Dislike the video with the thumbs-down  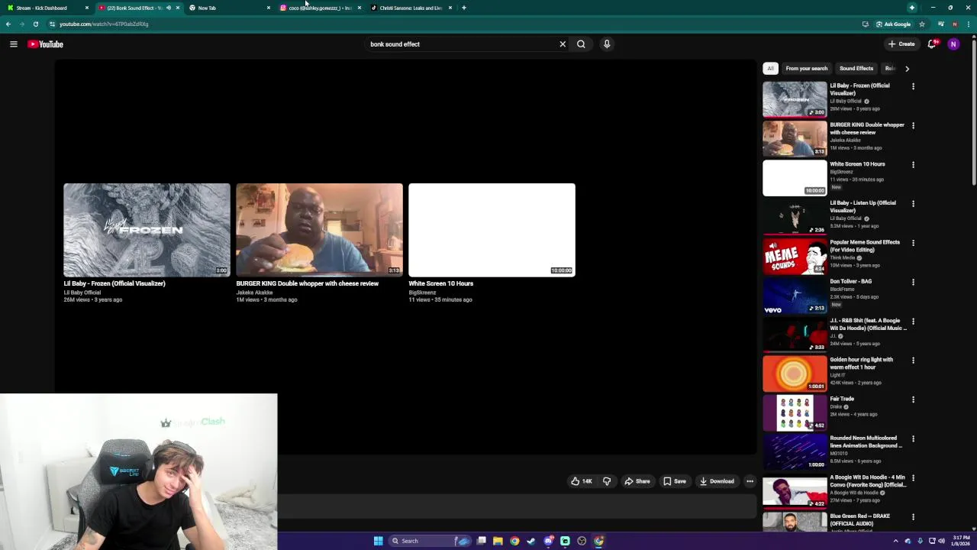tap(607, 481)
